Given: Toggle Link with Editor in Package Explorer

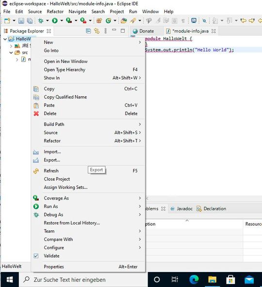Looking at the screenshot, I should (97, 31).
